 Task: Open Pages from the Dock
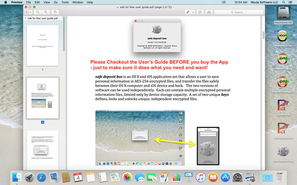164,177
